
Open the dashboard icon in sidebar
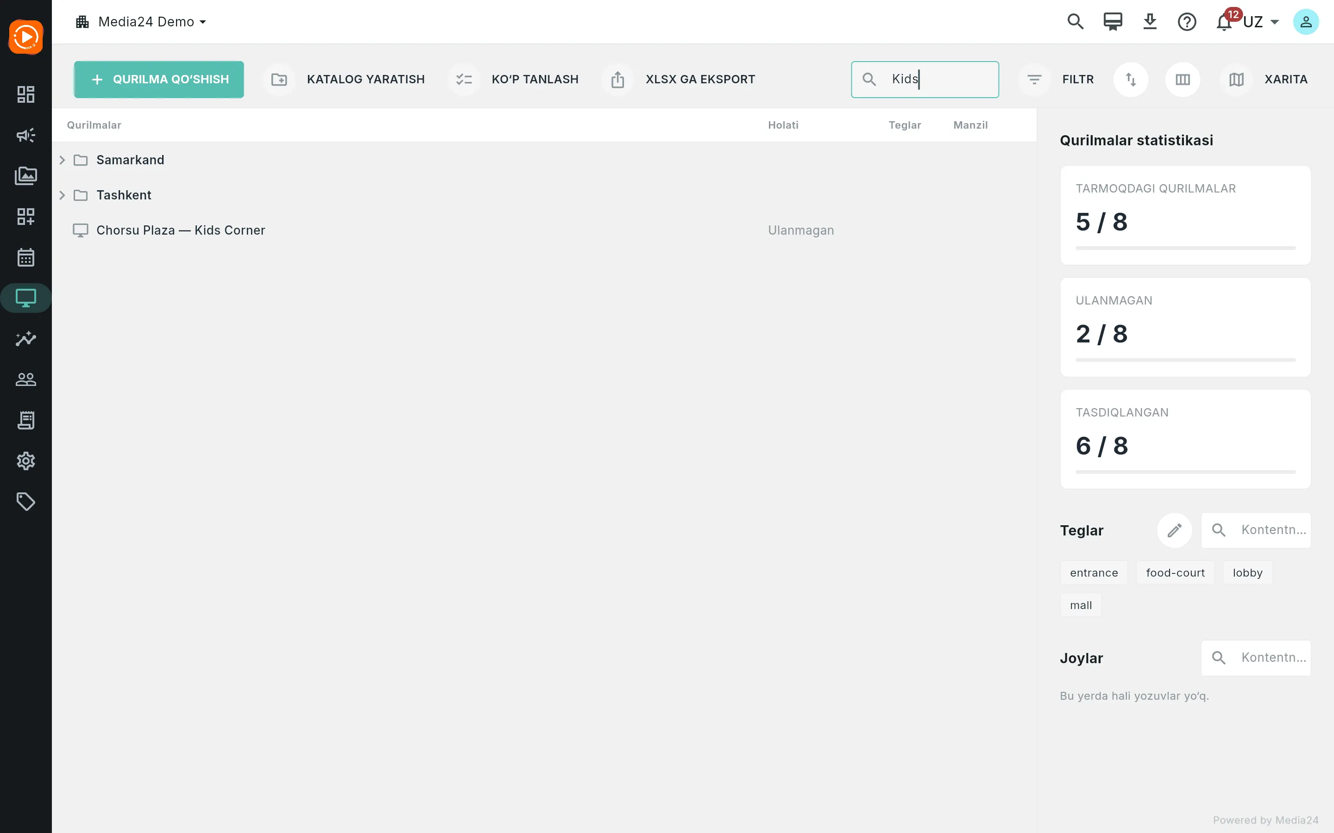click(x=26, y=94)
